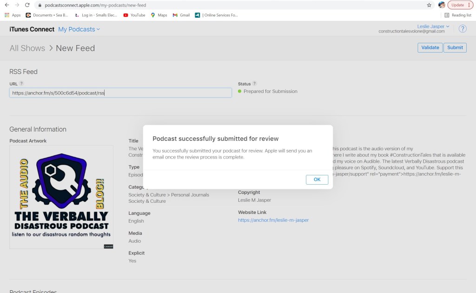Reload the page with refresh icon
Image resolution: width=476 pixels, height=293 pixels.
tap(27, 5)
